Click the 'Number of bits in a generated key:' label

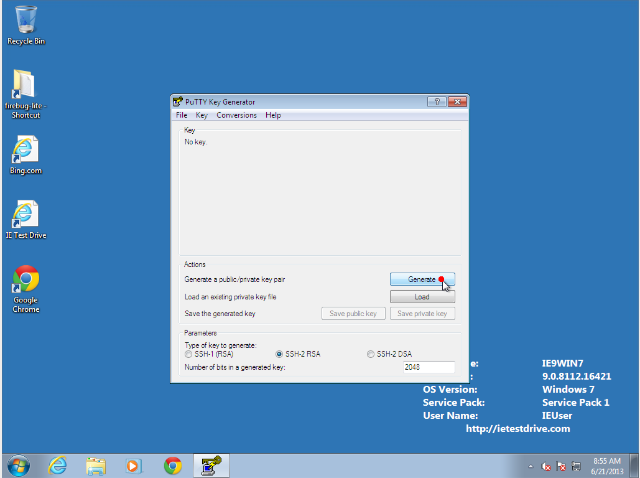tap(235, 367)
